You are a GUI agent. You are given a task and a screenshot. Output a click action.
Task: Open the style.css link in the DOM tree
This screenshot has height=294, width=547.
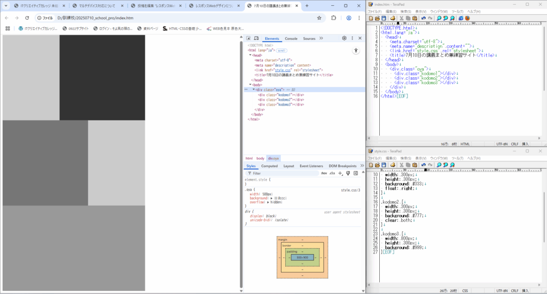pos(283,70)
